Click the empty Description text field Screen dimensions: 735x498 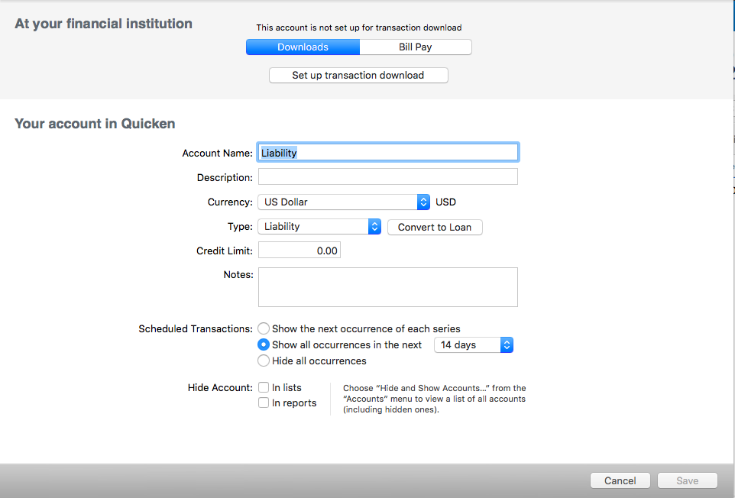click(x=388, y=177)
